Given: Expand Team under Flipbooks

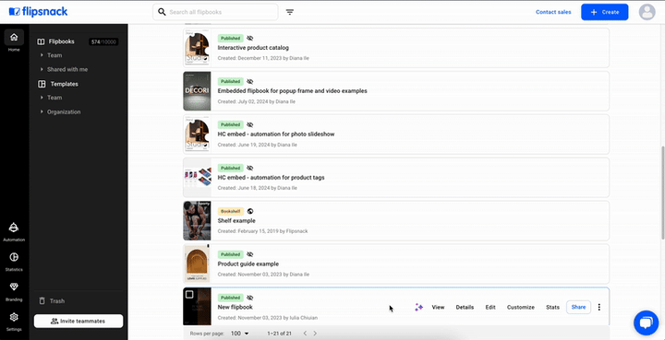Looking at the screenshot, I should [x=42, y=55].
